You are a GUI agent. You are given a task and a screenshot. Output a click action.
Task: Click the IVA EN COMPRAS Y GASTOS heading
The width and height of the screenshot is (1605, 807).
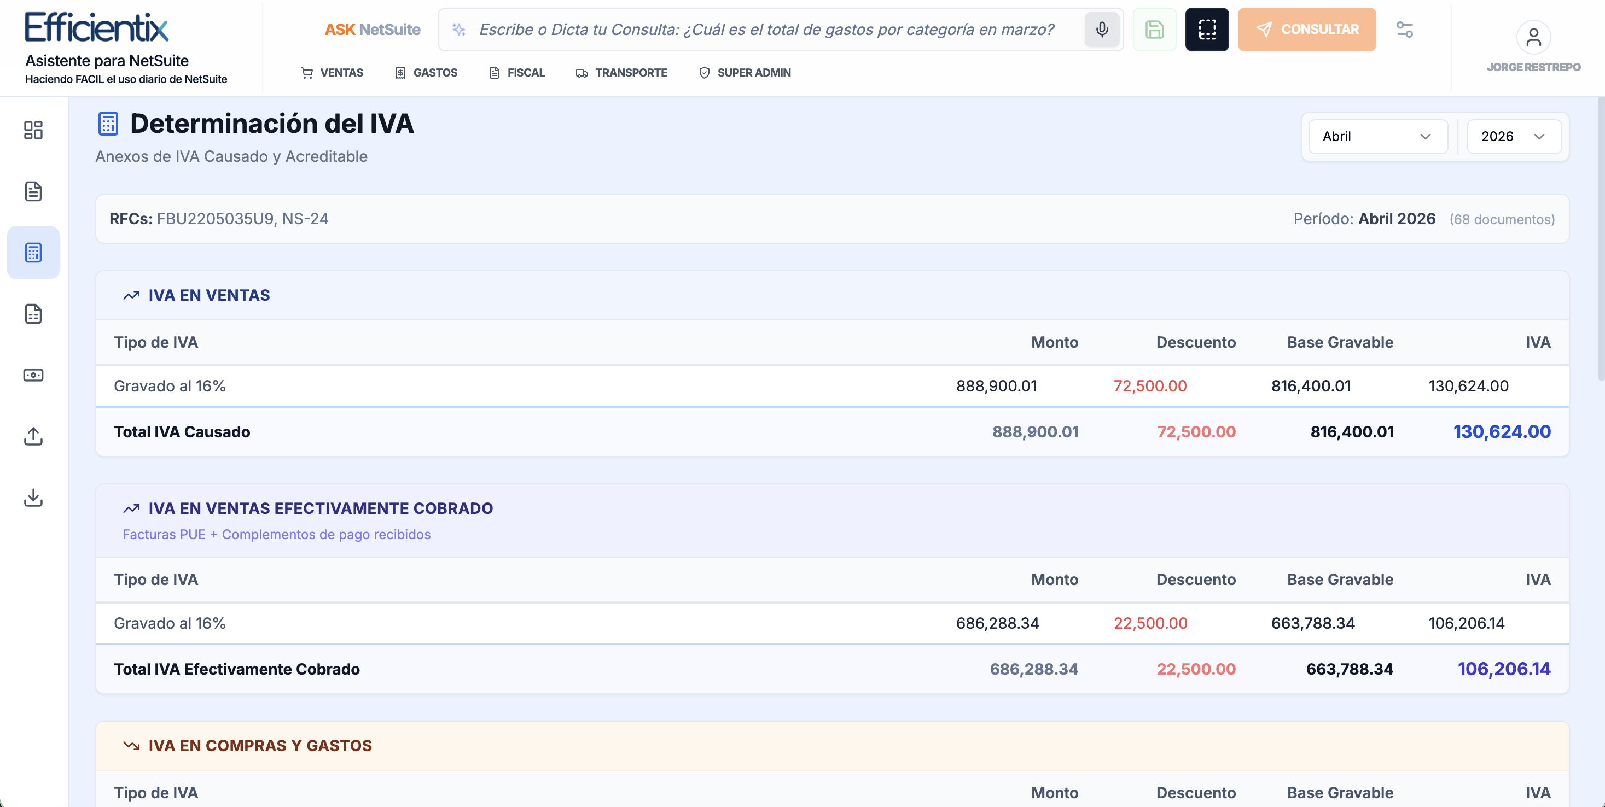(260, 745)
